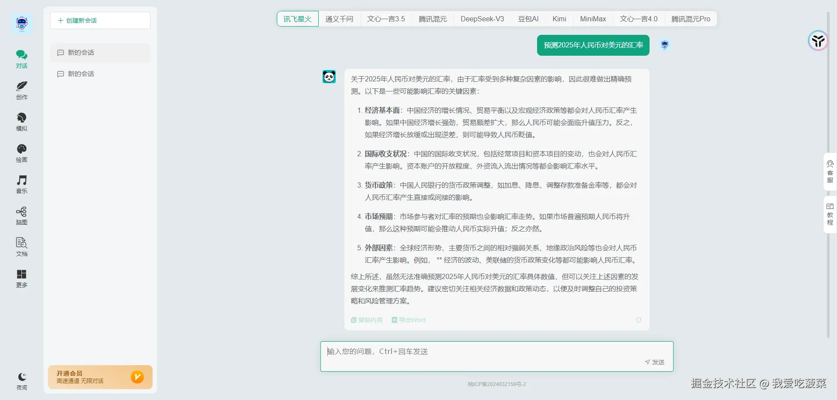The height and width of the screenshot is (400, 837).
Task: Focus the question input field
Action: coord(497,356)
